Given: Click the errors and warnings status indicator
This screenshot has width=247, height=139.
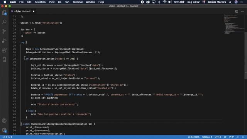Looking at the screenshot, I should [x=7, y=137].
